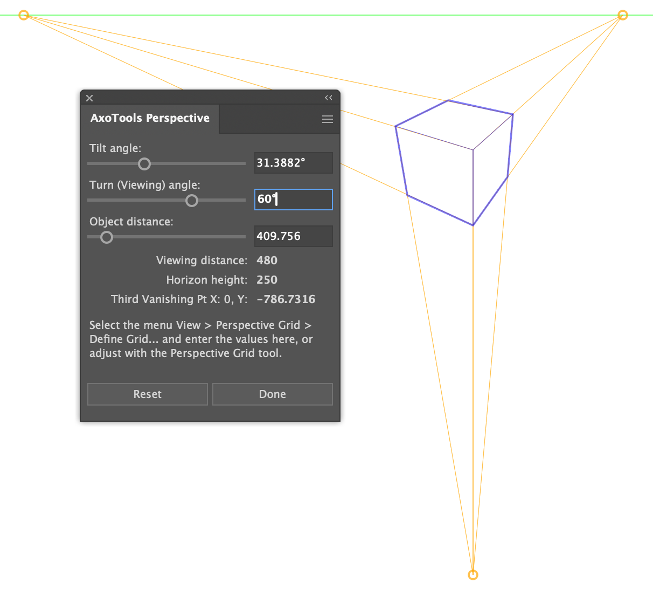Image resolution: width=653 pixels, height=590 pixels.
Task: Click the left vanishing point marker
Action: point(24,15)
